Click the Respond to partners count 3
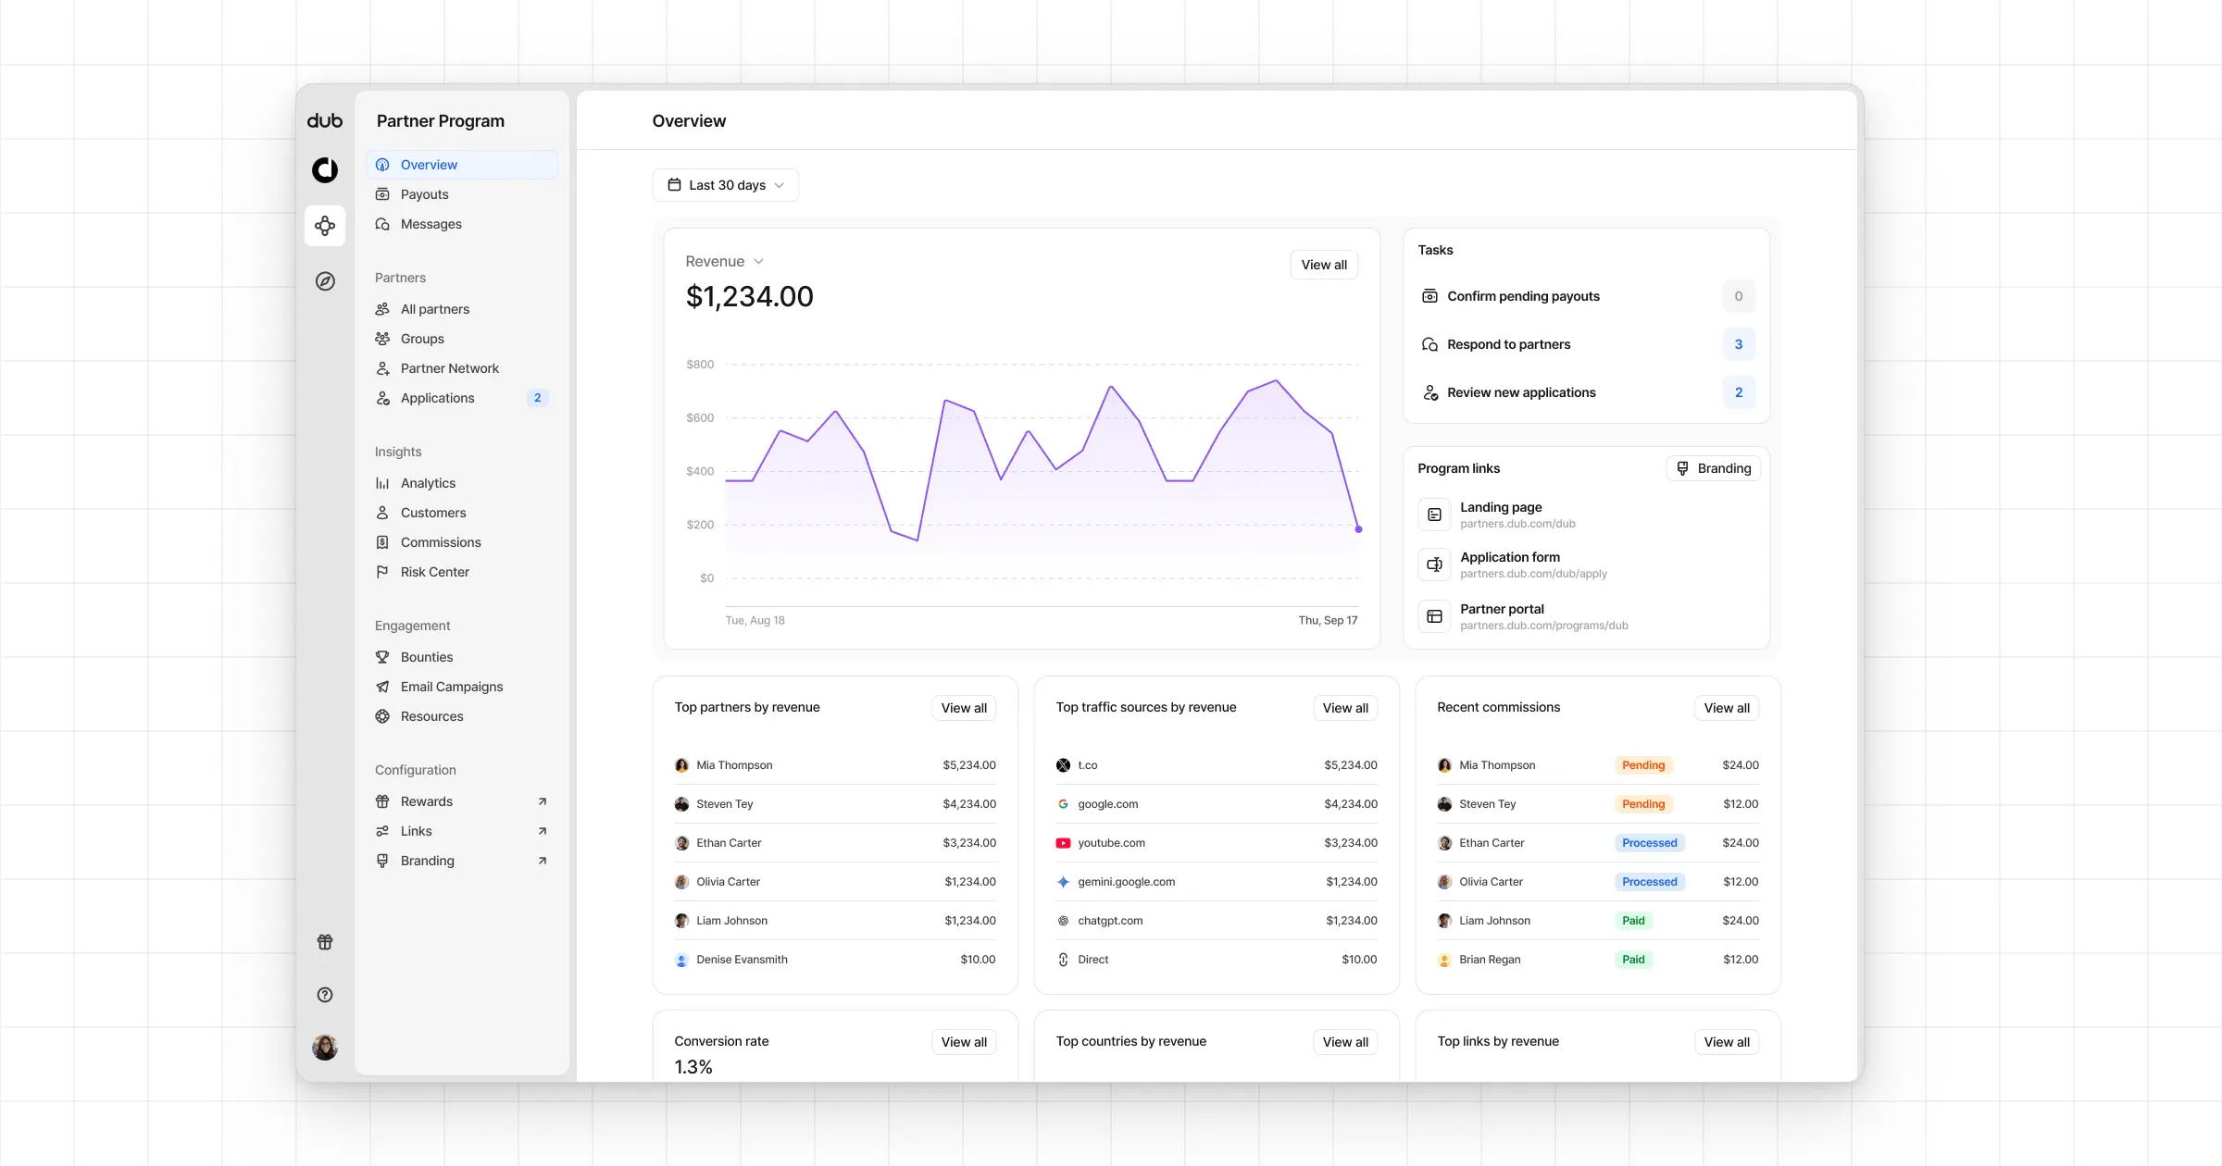 point(1739,344)
